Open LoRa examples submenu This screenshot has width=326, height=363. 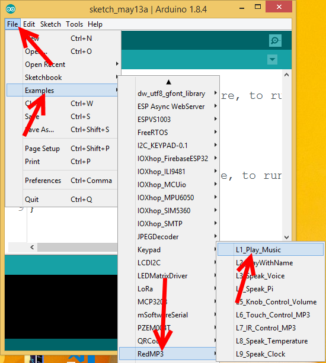click(x=168, y=289)
